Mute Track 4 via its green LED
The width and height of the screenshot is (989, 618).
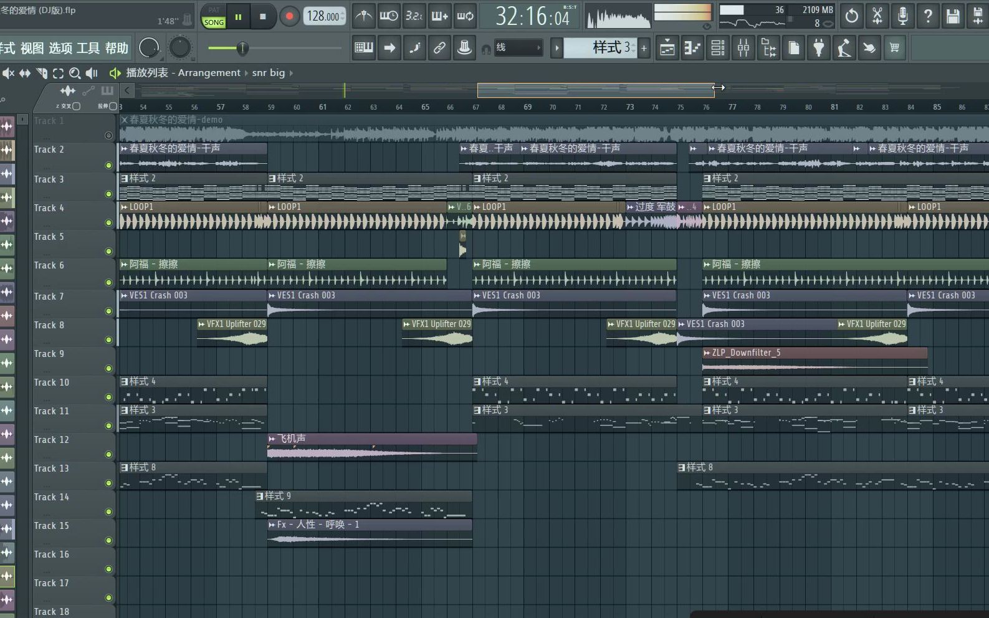(109, 222)
